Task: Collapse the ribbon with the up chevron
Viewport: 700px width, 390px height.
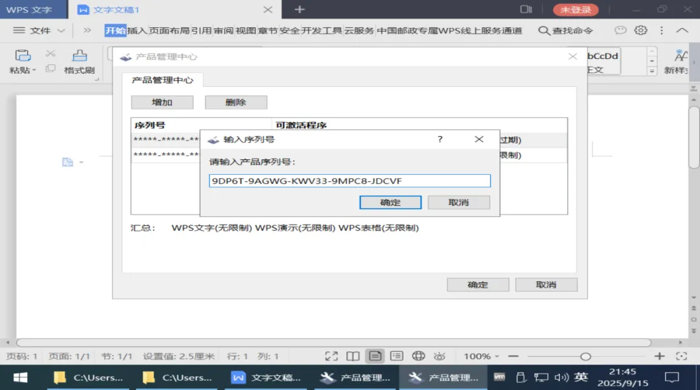Action: (x=682, y=30)
